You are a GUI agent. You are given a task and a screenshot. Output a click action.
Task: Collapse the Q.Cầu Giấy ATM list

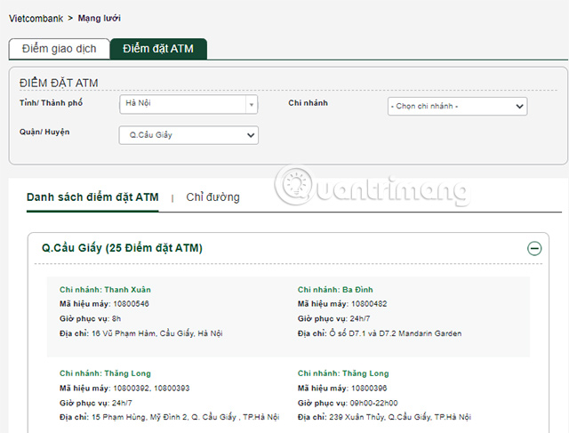[x=534, y=249]
